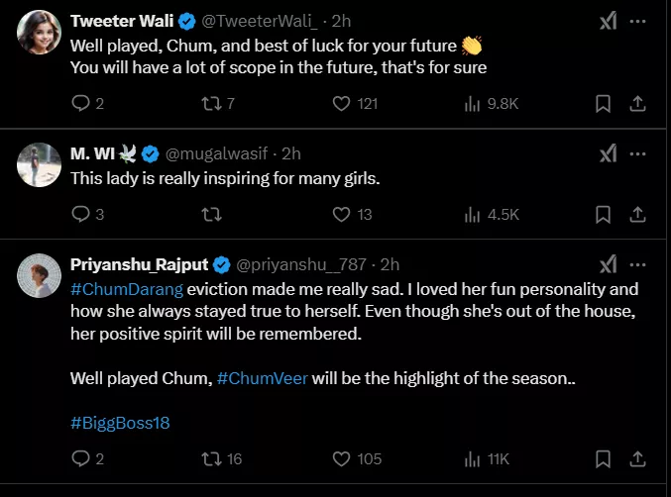This screenshot has width=671, height=497.
Task: Open Grok icon on Priyanshu_Rajput's tweet
Action: [x=609, y=264]
